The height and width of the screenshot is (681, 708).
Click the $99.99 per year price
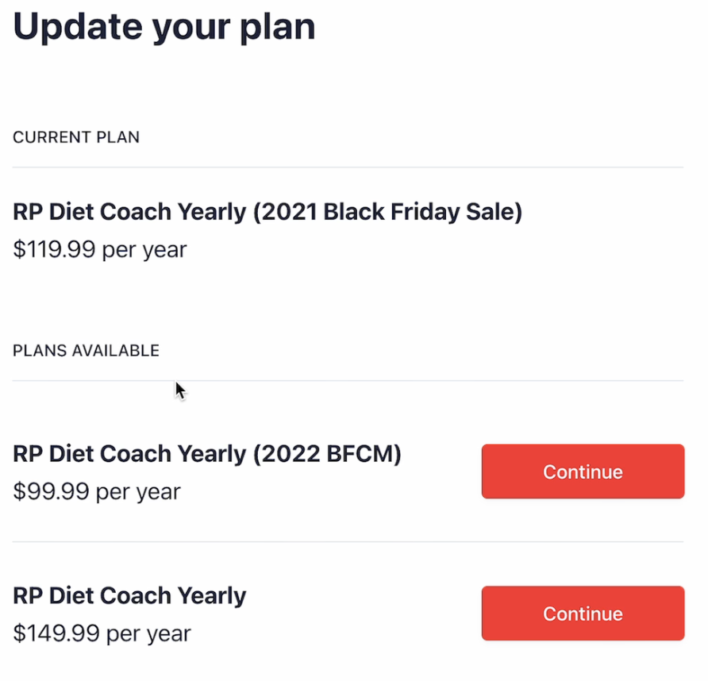[x=97, y=491]
